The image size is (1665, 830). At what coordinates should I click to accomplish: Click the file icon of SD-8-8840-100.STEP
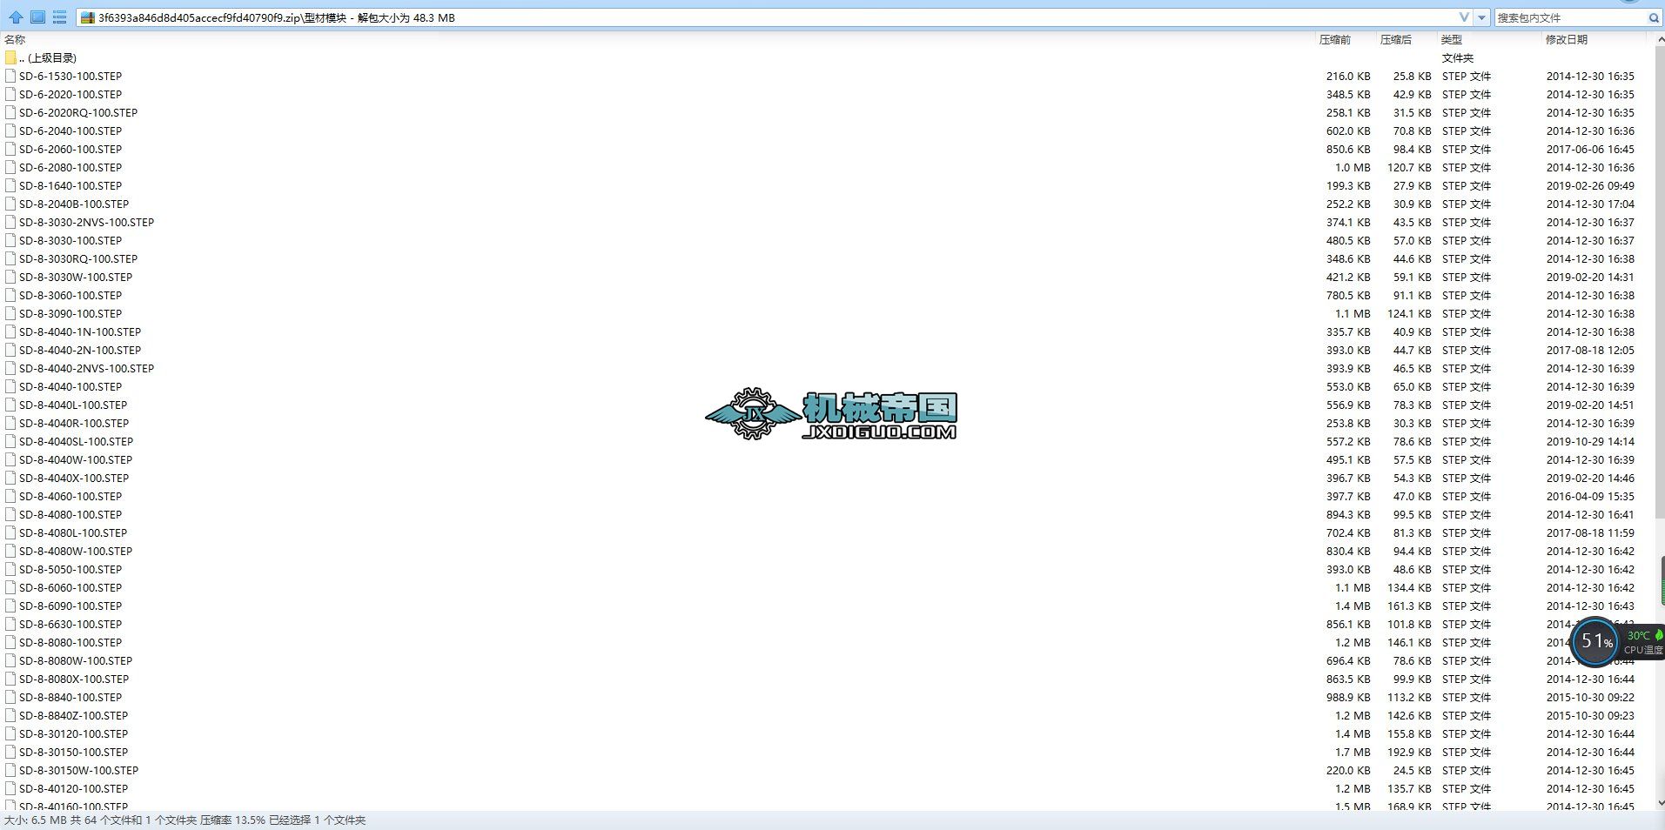10,697
